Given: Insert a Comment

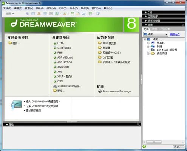Looking at the screenshot, I should (83, 14).
